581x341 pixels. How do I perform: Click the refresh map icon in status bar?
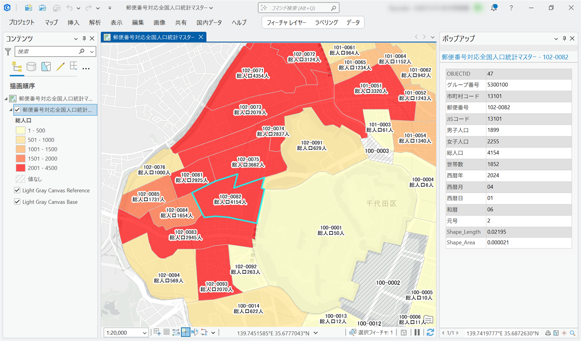pos(430,332)
